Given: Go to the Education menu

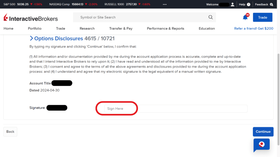Looking at the screenshot, I should [x=207, y=28].
